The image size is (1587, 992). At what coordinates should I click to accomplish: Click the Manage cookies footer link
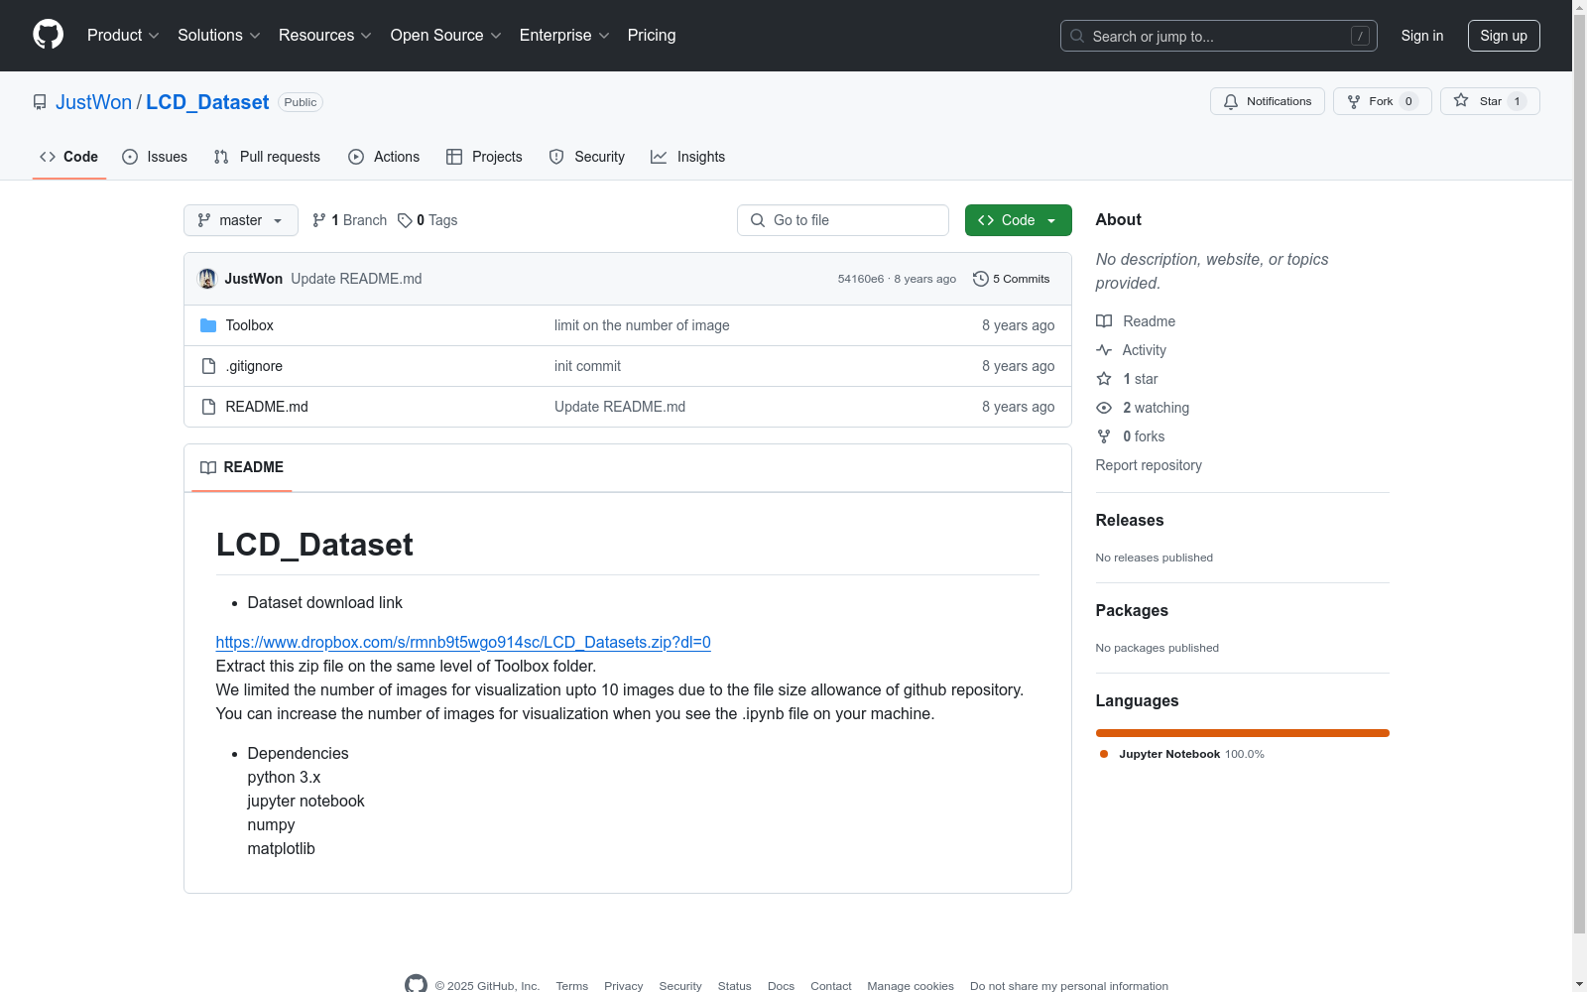point(911,986)
